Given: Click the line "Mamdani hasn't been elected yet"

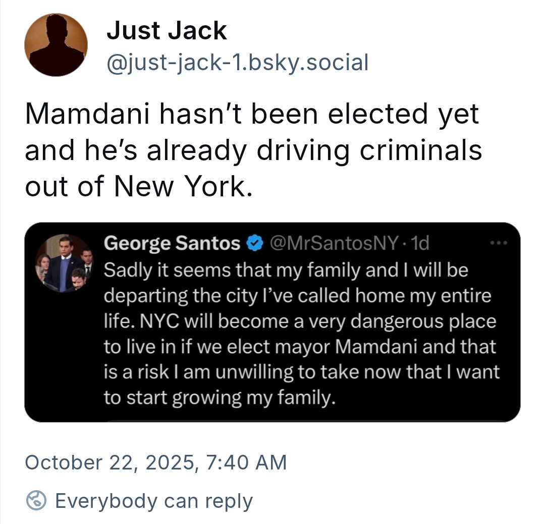Looking at the screenshot, I should 251,114.
